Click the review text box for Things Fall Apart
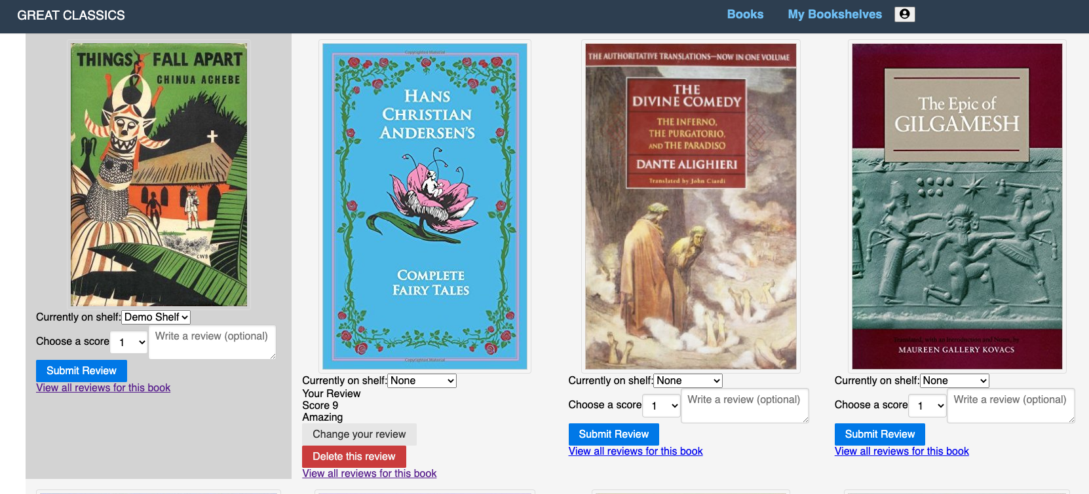 point(212,342)
